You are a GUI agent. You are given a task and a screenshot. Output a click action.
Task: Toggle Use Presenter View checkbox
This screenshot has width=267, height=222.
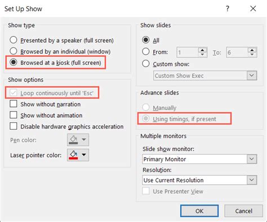tap(146, 191)
